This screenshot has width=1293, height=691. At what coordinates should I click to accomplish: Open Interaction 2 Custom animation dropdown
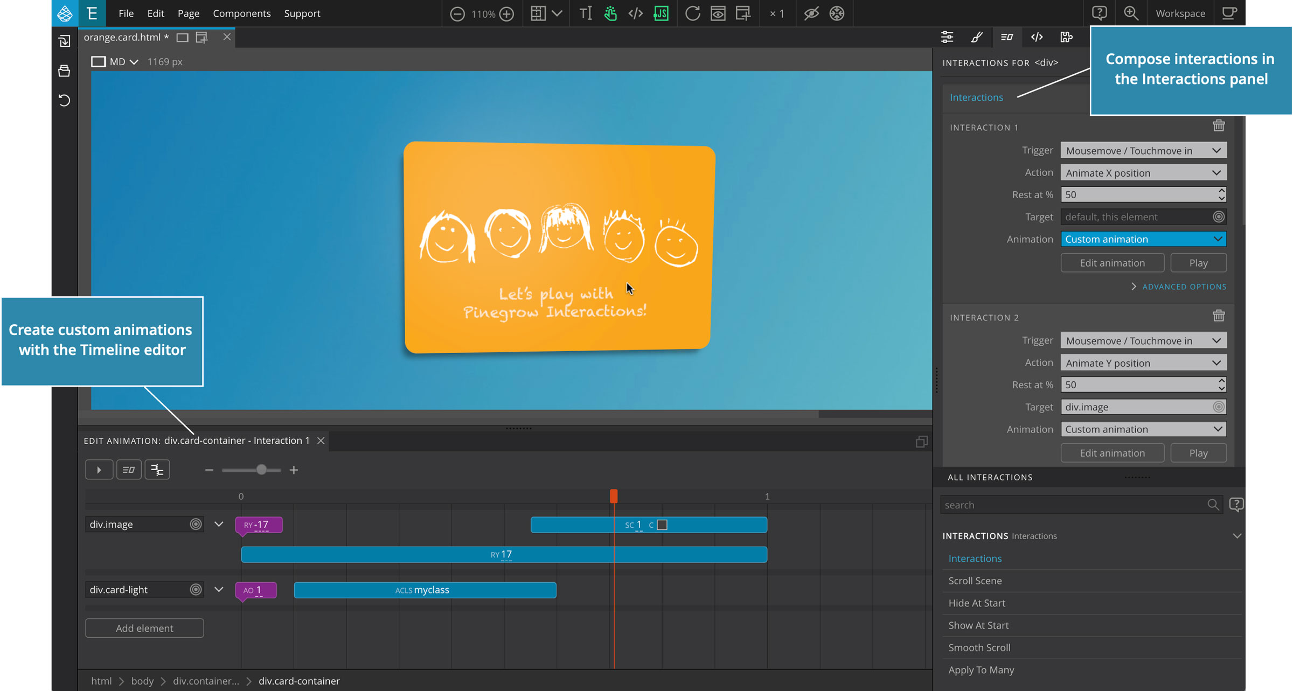click(x=1143, y=429)
